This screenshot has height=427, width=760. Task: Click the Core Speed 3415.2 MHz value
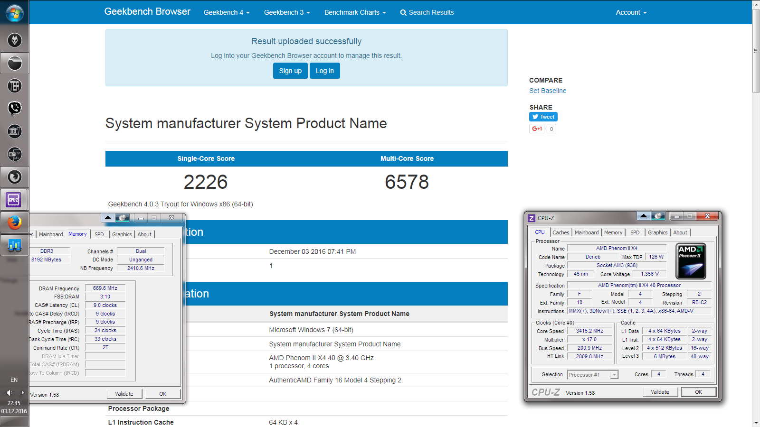click(x=589, y=331)
